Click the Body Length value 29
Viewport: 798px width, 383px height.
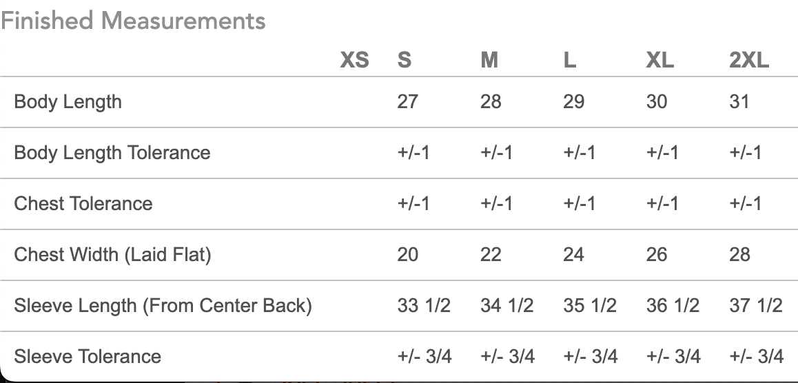(x=573, y=102)
